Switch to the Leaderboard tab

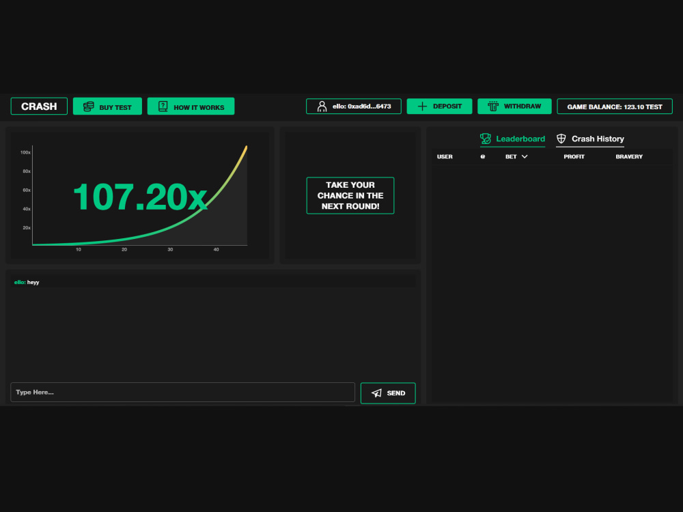point(520,139)
